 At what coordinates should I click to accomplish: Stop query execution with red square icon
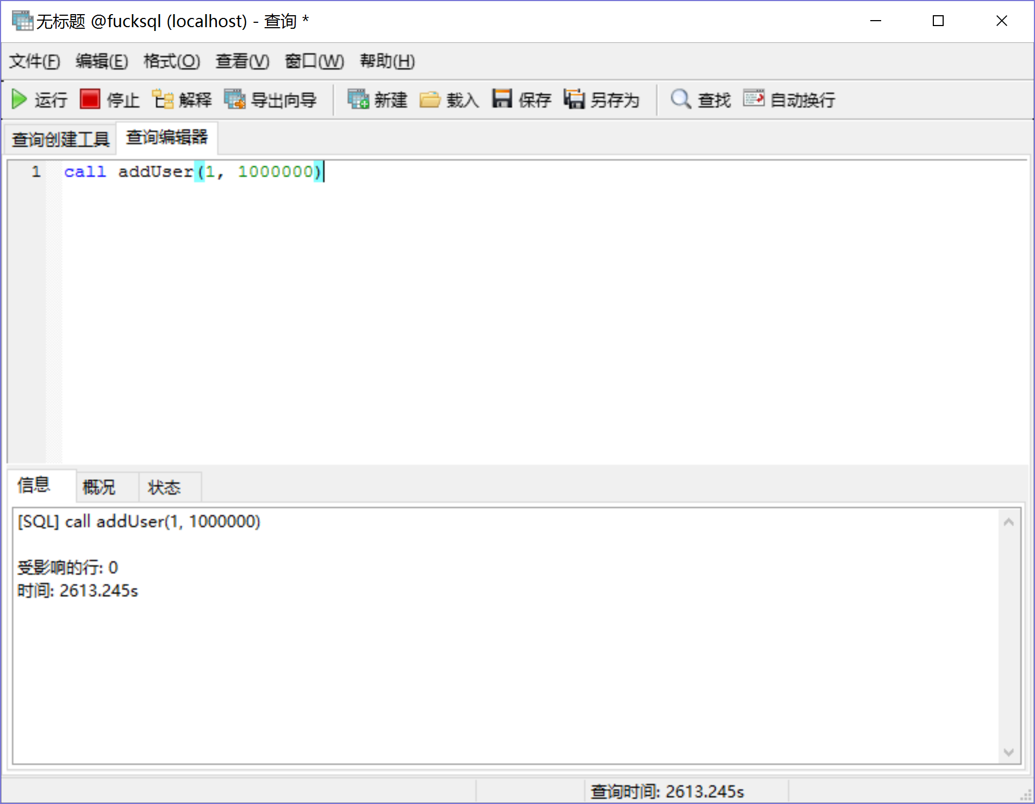[x=90, y=99]
